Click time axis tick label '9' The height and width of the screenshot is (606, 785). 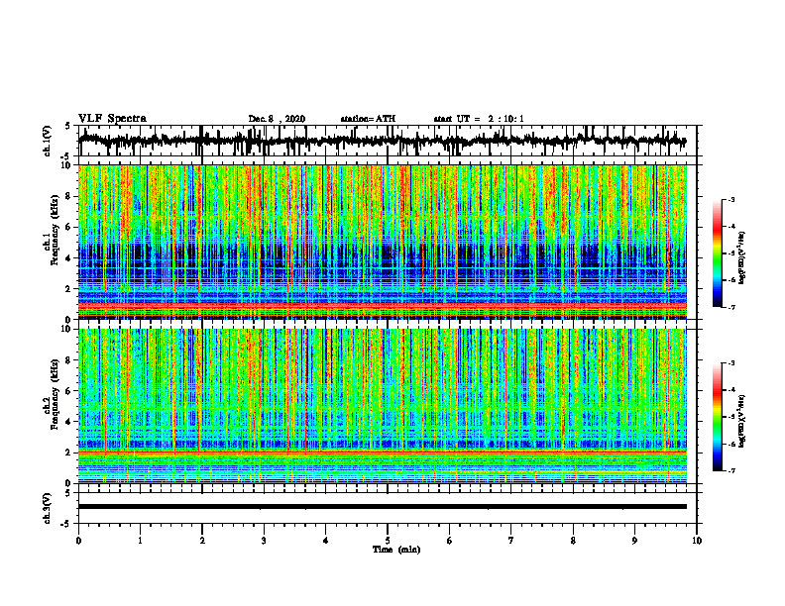pos(634,541)
